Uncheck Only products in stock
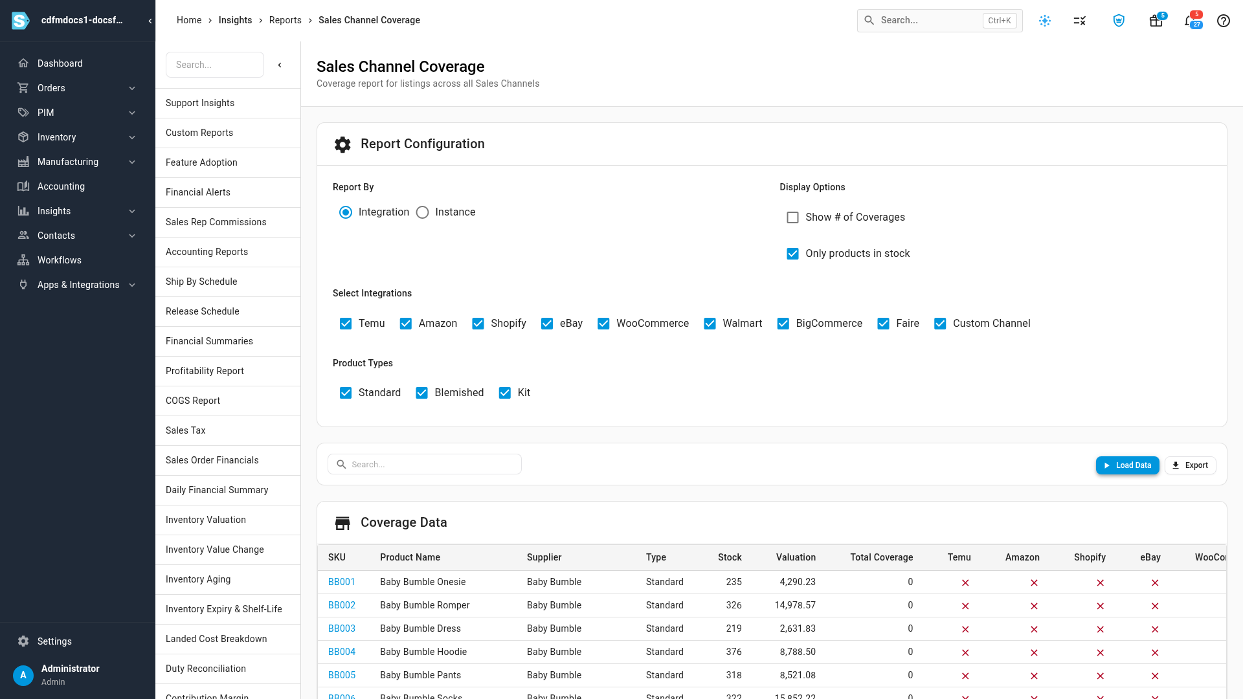This screenshot has height=699, width=1243. pos(792,254)
